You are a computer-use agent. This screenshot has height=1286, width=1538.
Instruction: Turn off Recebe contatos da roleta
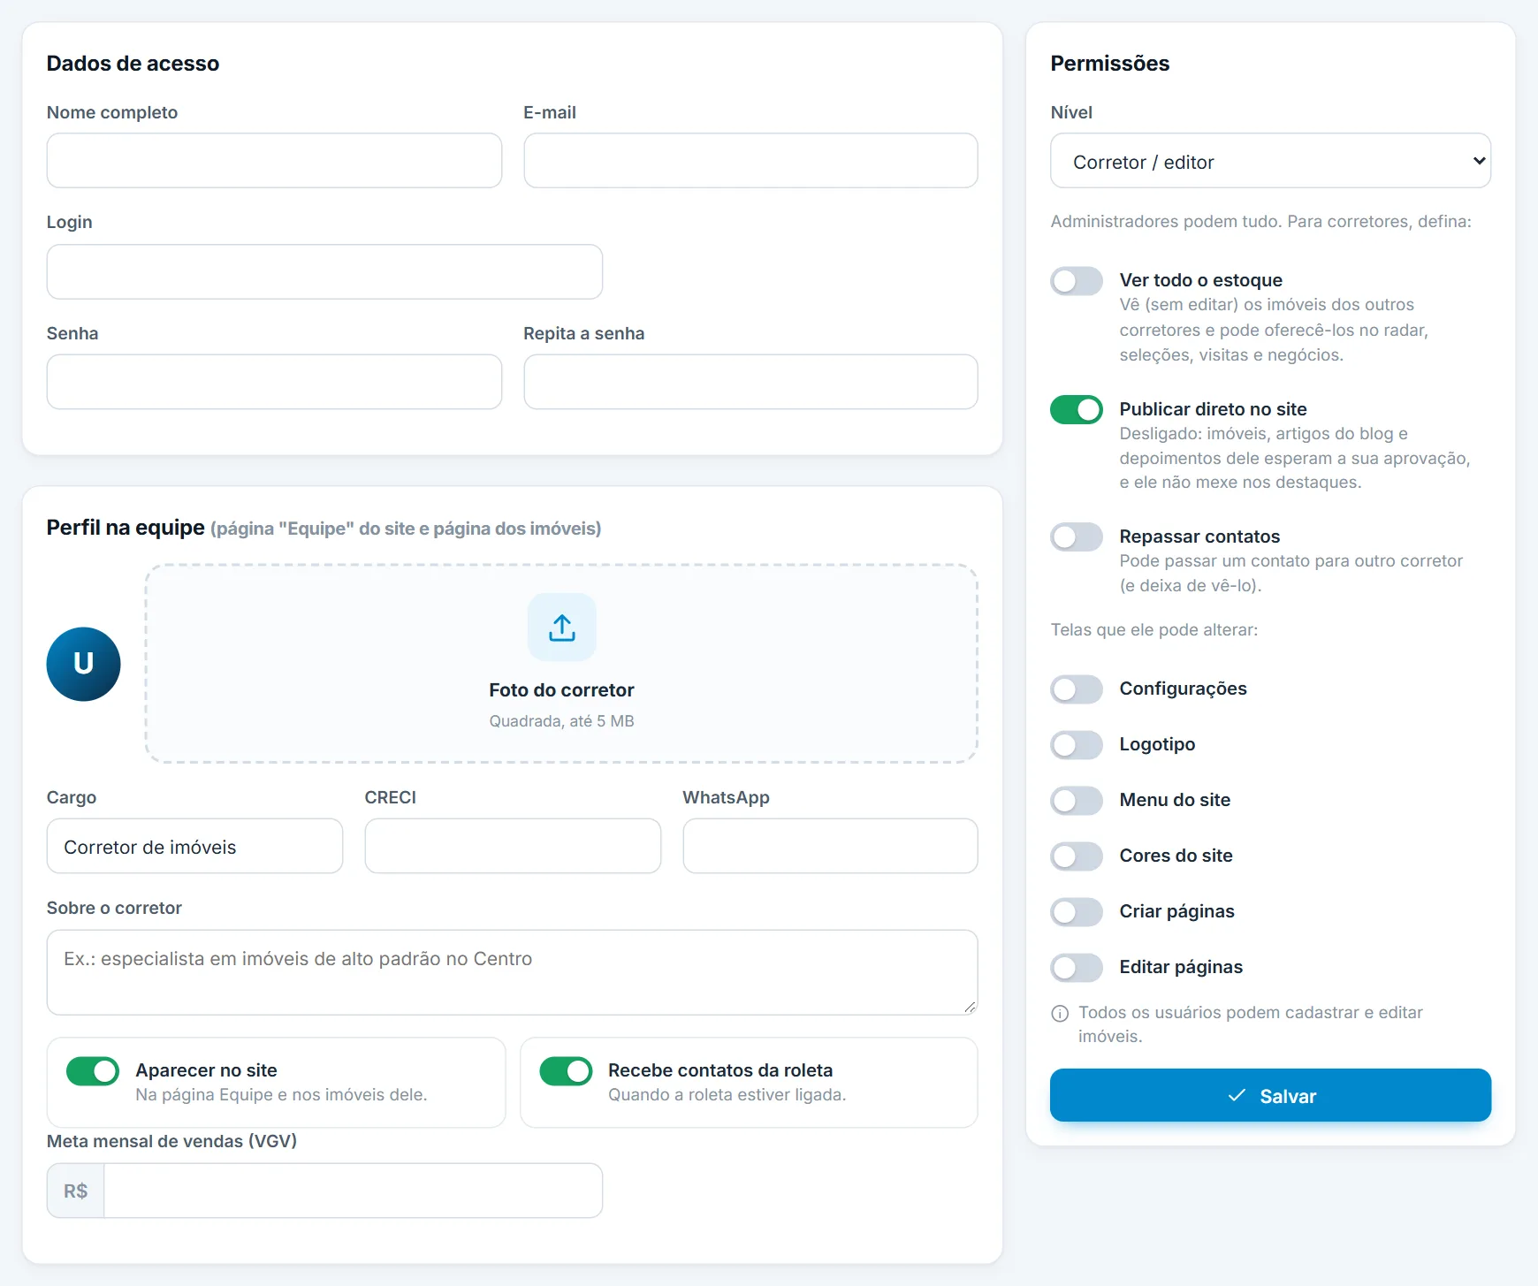tap(566, 1071)
